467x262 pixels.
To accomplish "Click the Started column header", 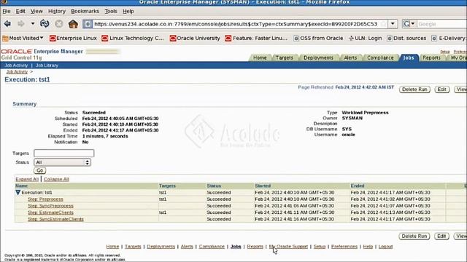I will (263, 186).
